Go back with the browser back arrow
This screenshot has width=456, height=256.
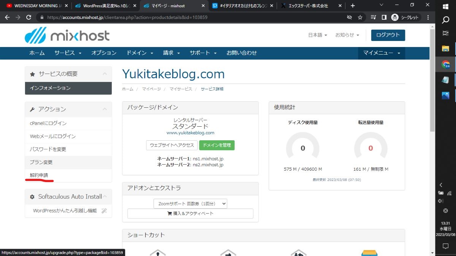click(7, 17)
